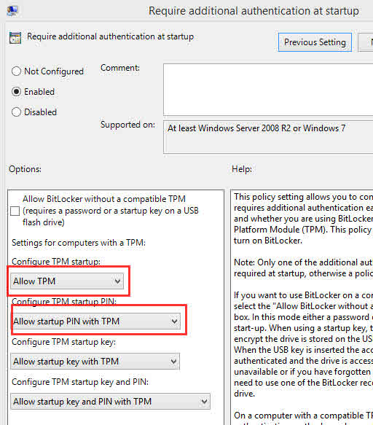
Task: Click the 'Settings for computers with a TPM:' label
Action: (79, 243)
